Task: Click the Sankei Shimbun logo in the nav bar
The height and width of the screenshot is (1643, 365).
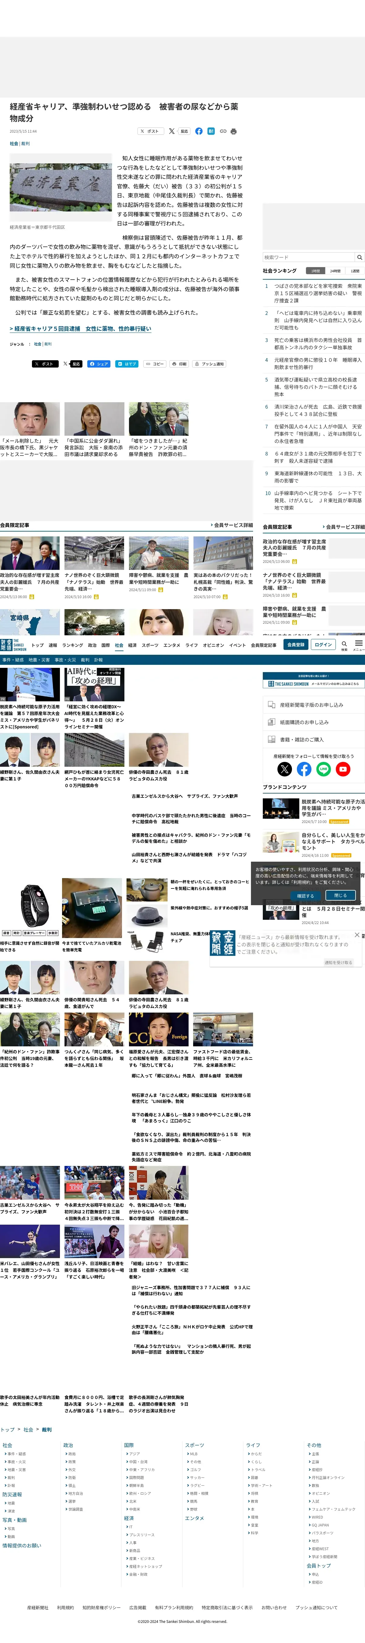Action: click(x=13, y=645)
